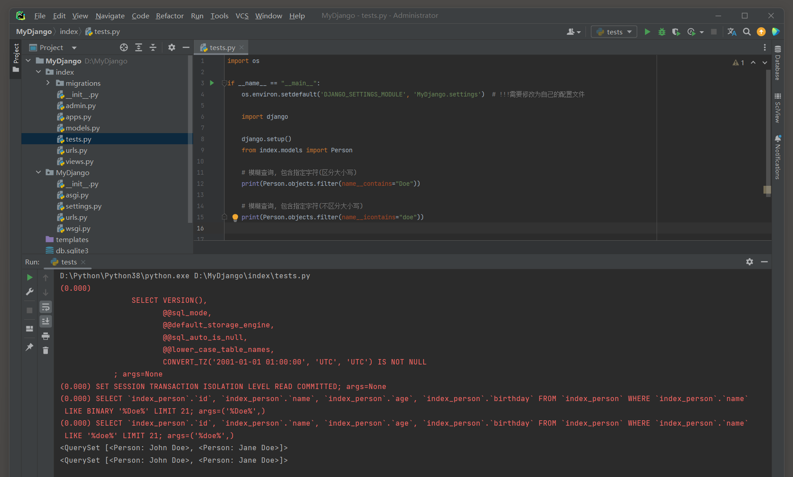The width and height of the screenshot is (793, 477).
Task: Clear console with trash icon
Action: [x=46, y=350]
